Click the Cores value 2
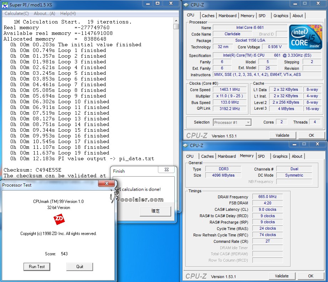 282,122
